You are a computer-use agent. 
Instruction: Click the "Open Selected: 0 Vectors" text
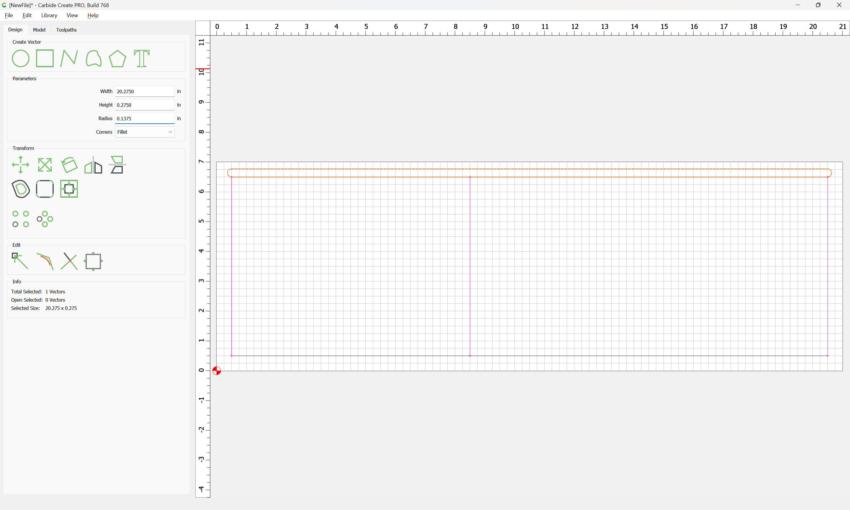pyautogui.click(x=38, y=300)
